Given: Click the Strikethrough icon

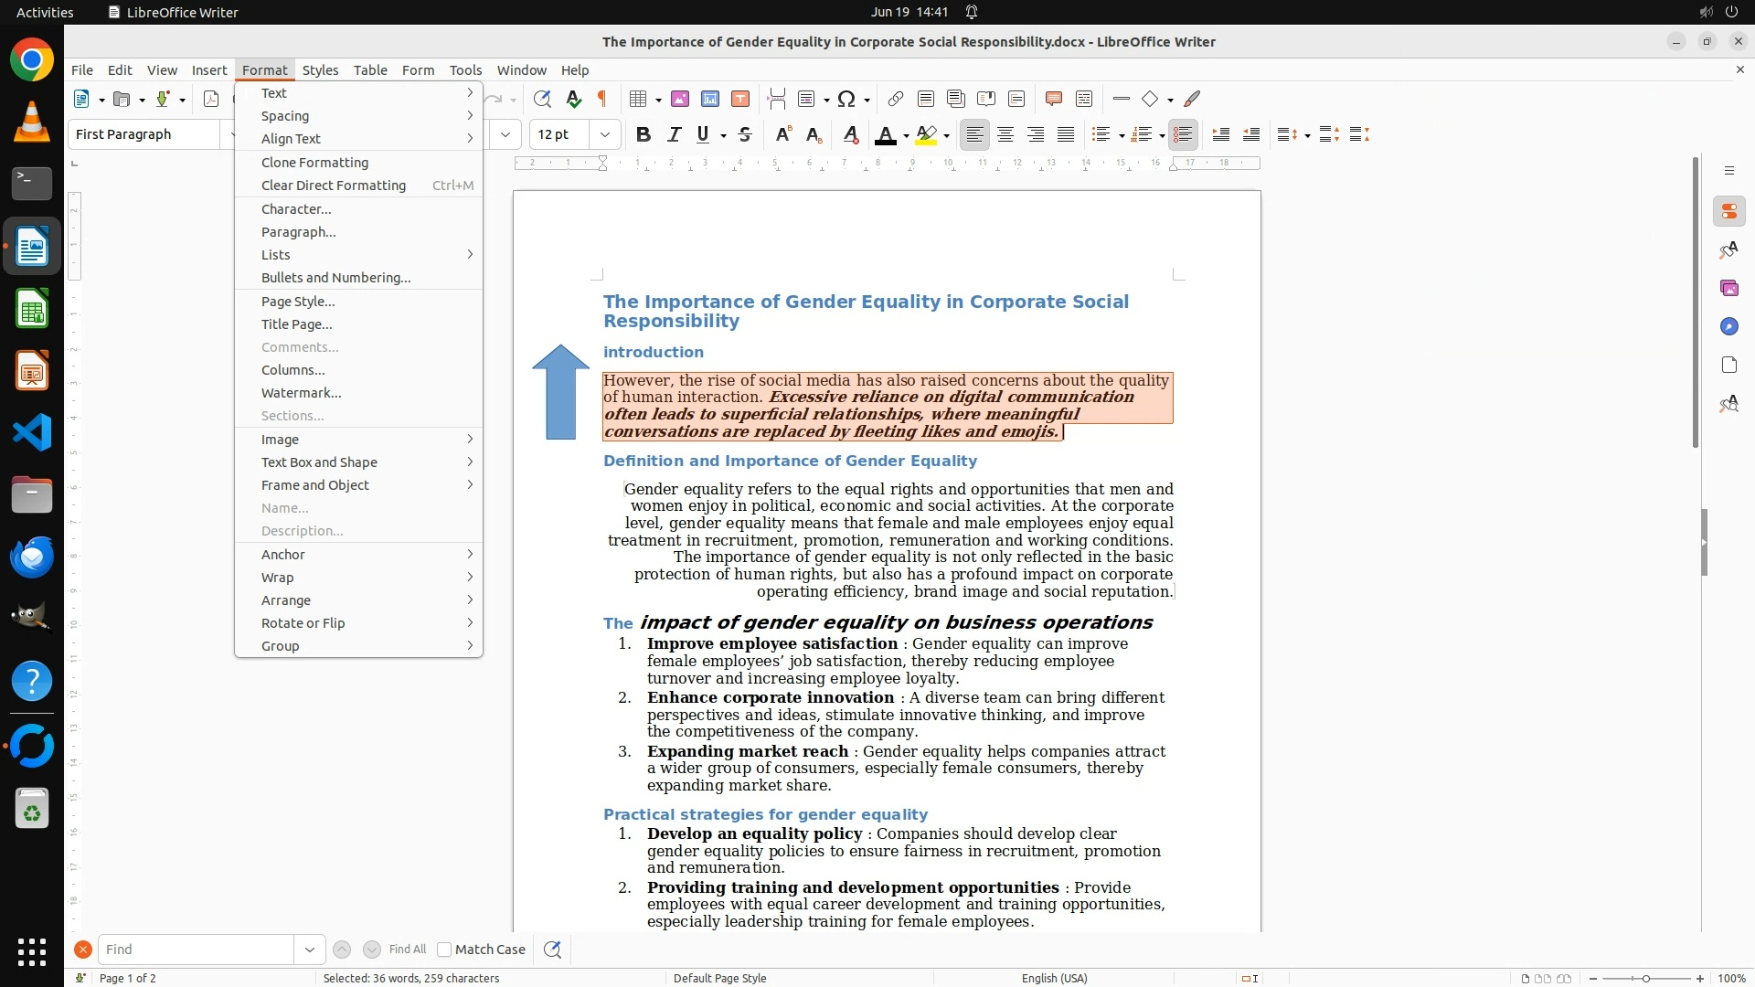Looking at the screenshot, I should (x=745, y=134).
